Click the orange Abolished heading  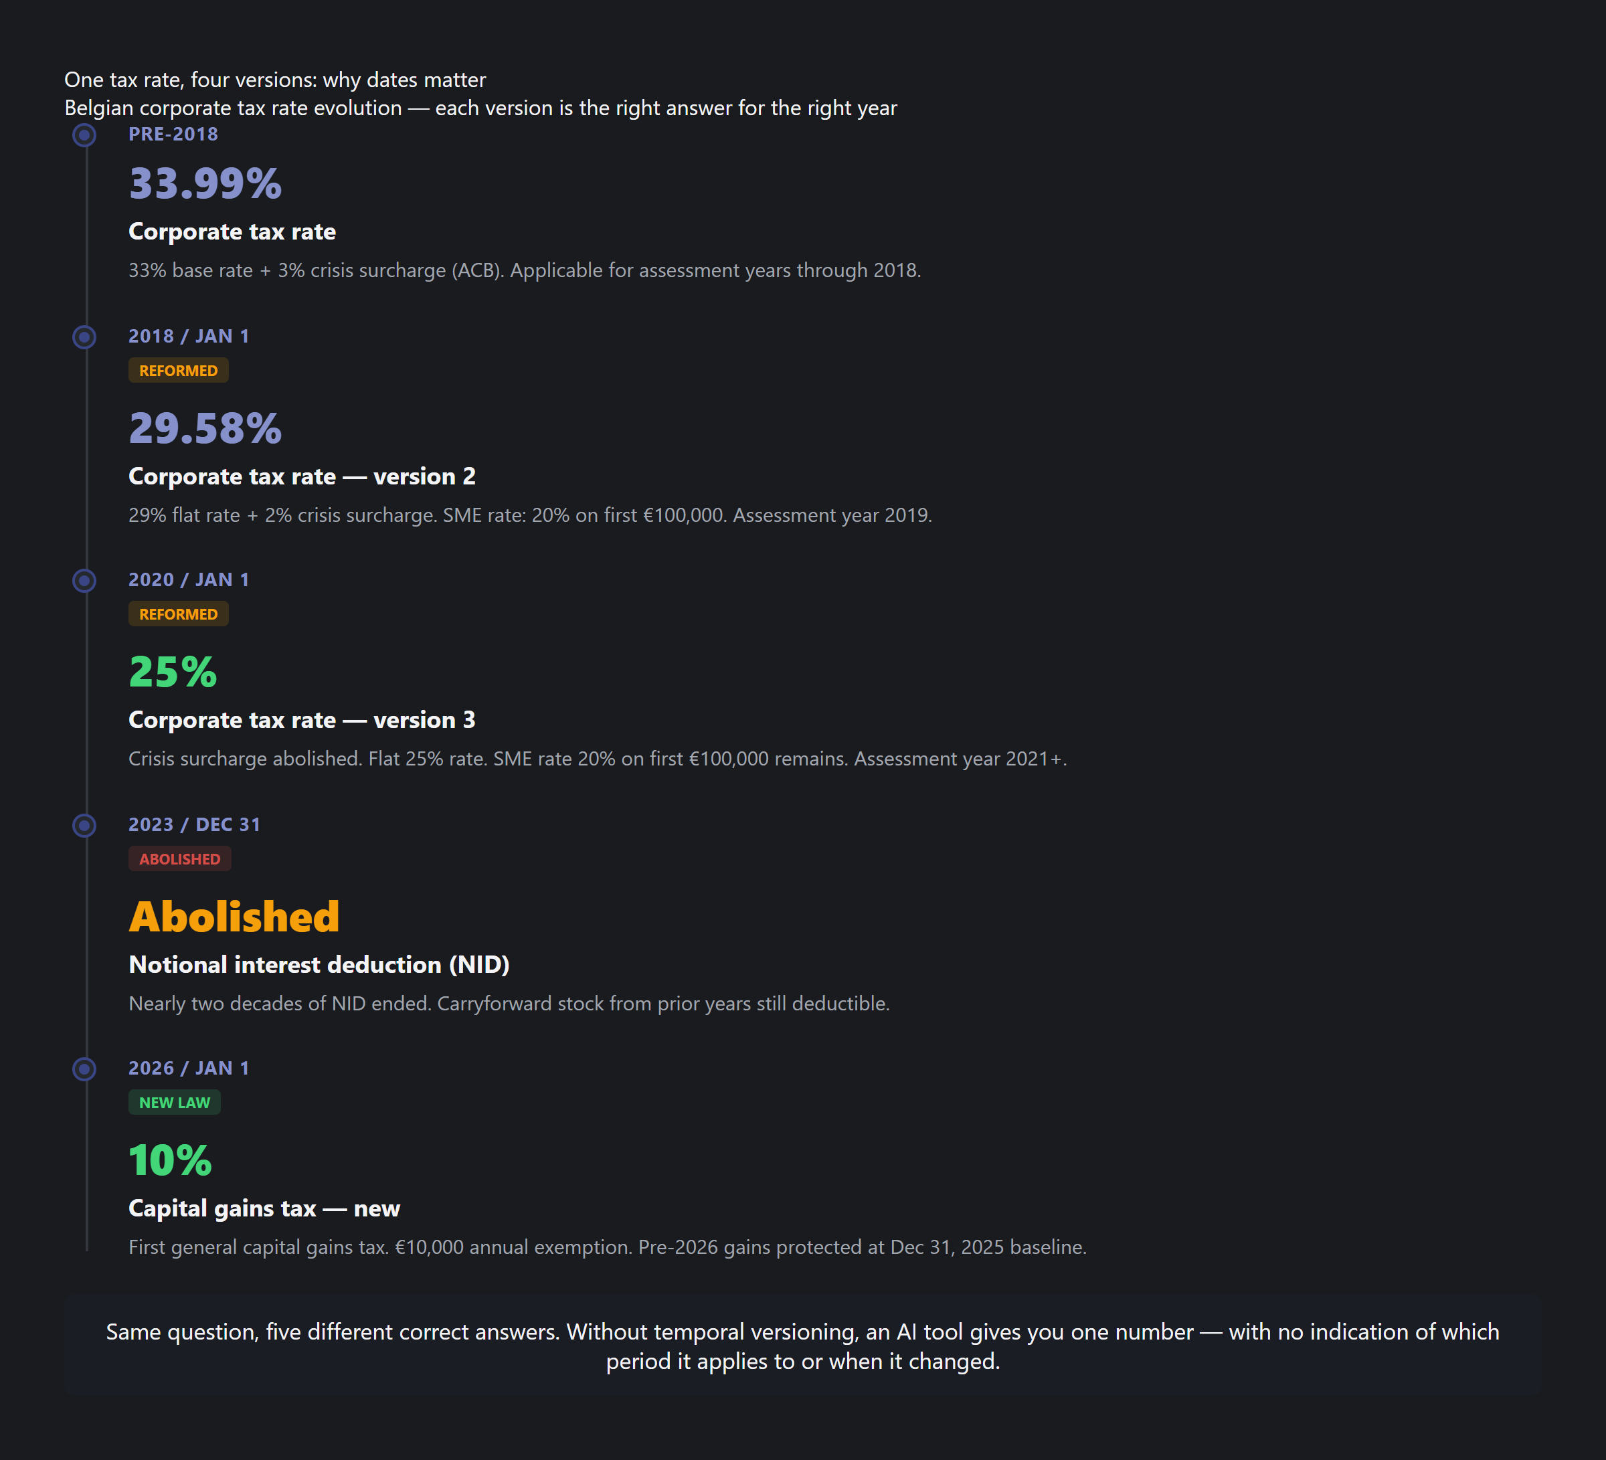234,916
